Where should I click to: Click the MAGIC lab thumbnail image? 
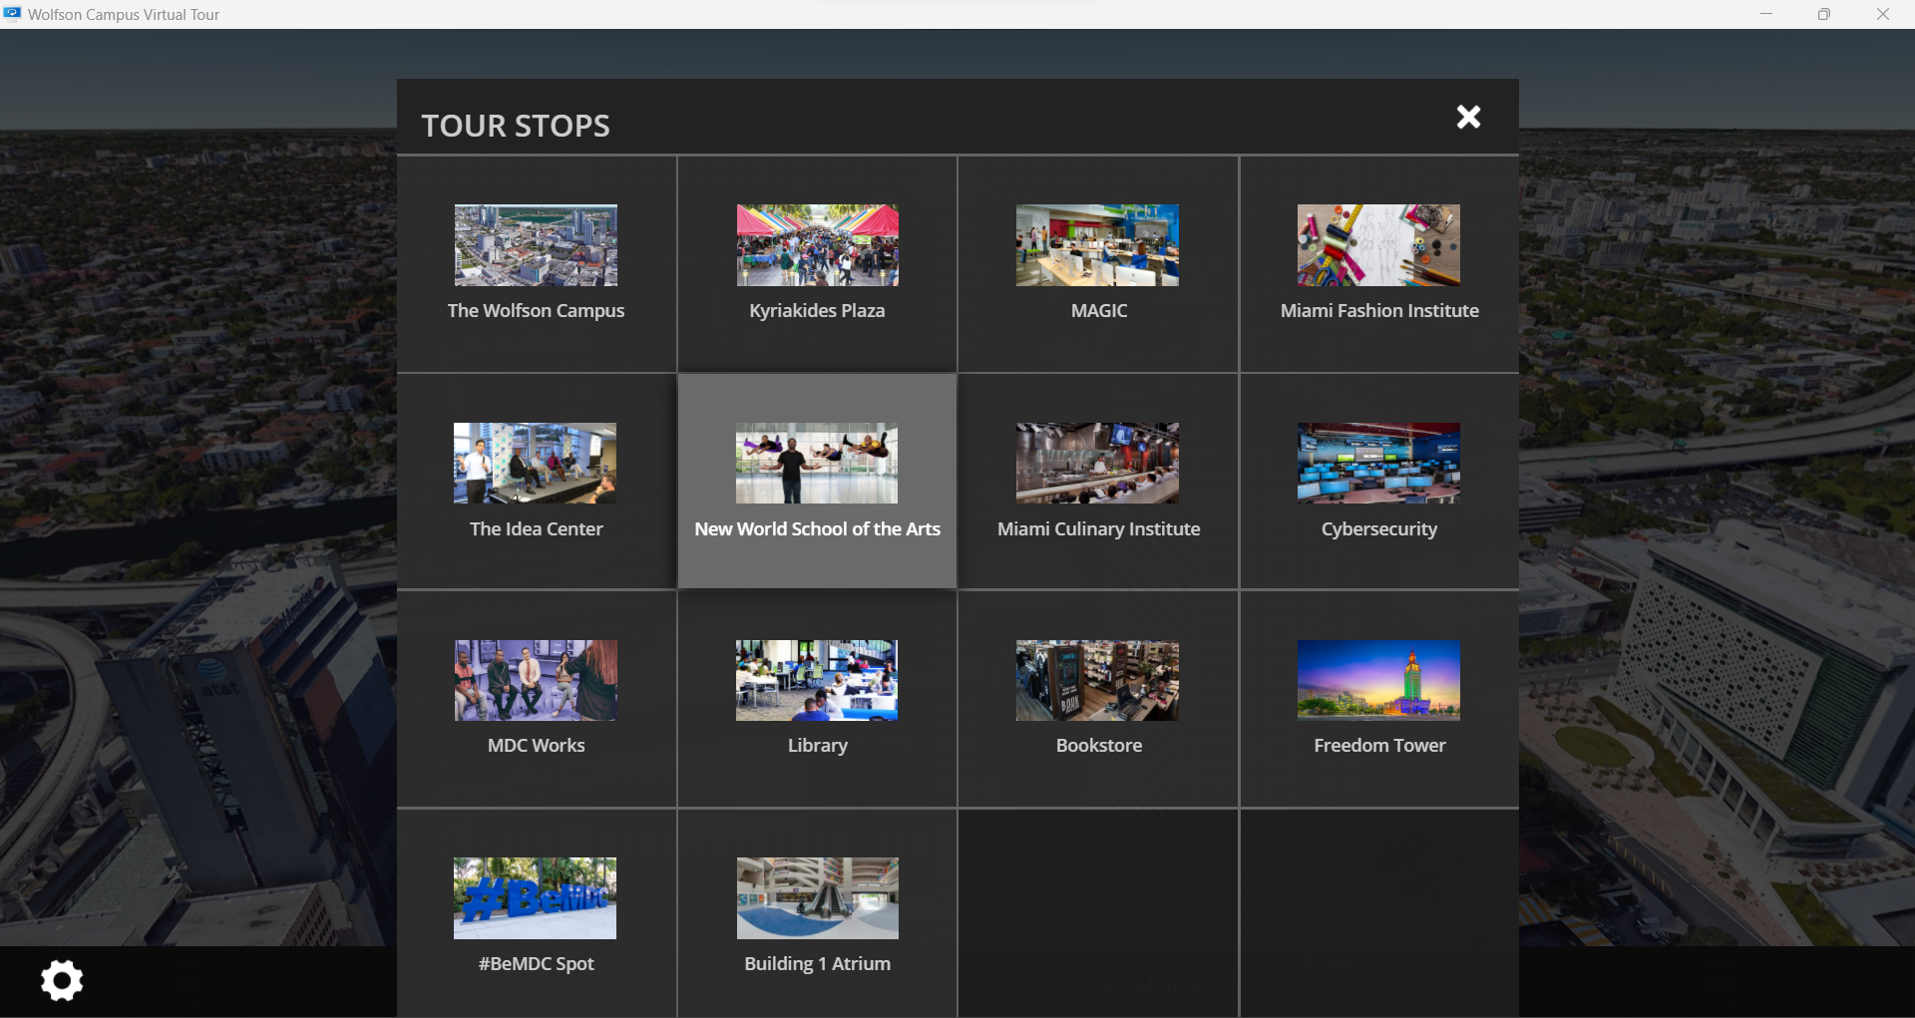(1097, 245)
